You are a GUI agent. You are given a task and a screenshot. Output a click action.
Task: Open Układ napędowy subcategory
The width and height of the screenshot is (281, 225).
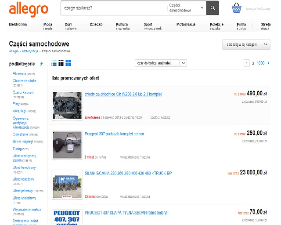pos(23,179)
